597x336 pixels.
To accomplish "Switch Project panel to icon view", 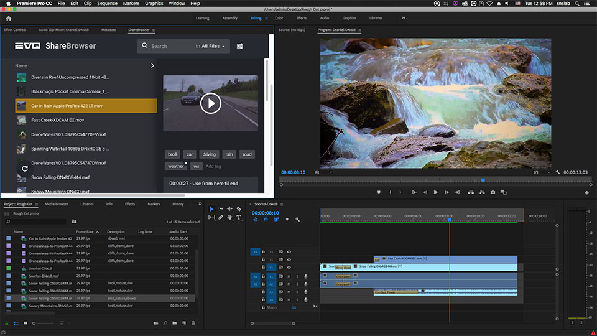I will (25, 323).
